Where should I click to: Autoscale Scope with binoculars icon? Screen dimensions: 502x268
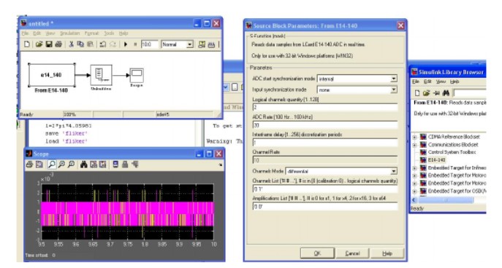(84, 165)
